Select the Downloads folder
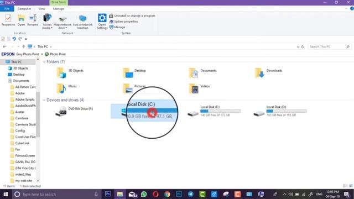The height and width of the screenshot is (199, 354). tap(268, 72)
